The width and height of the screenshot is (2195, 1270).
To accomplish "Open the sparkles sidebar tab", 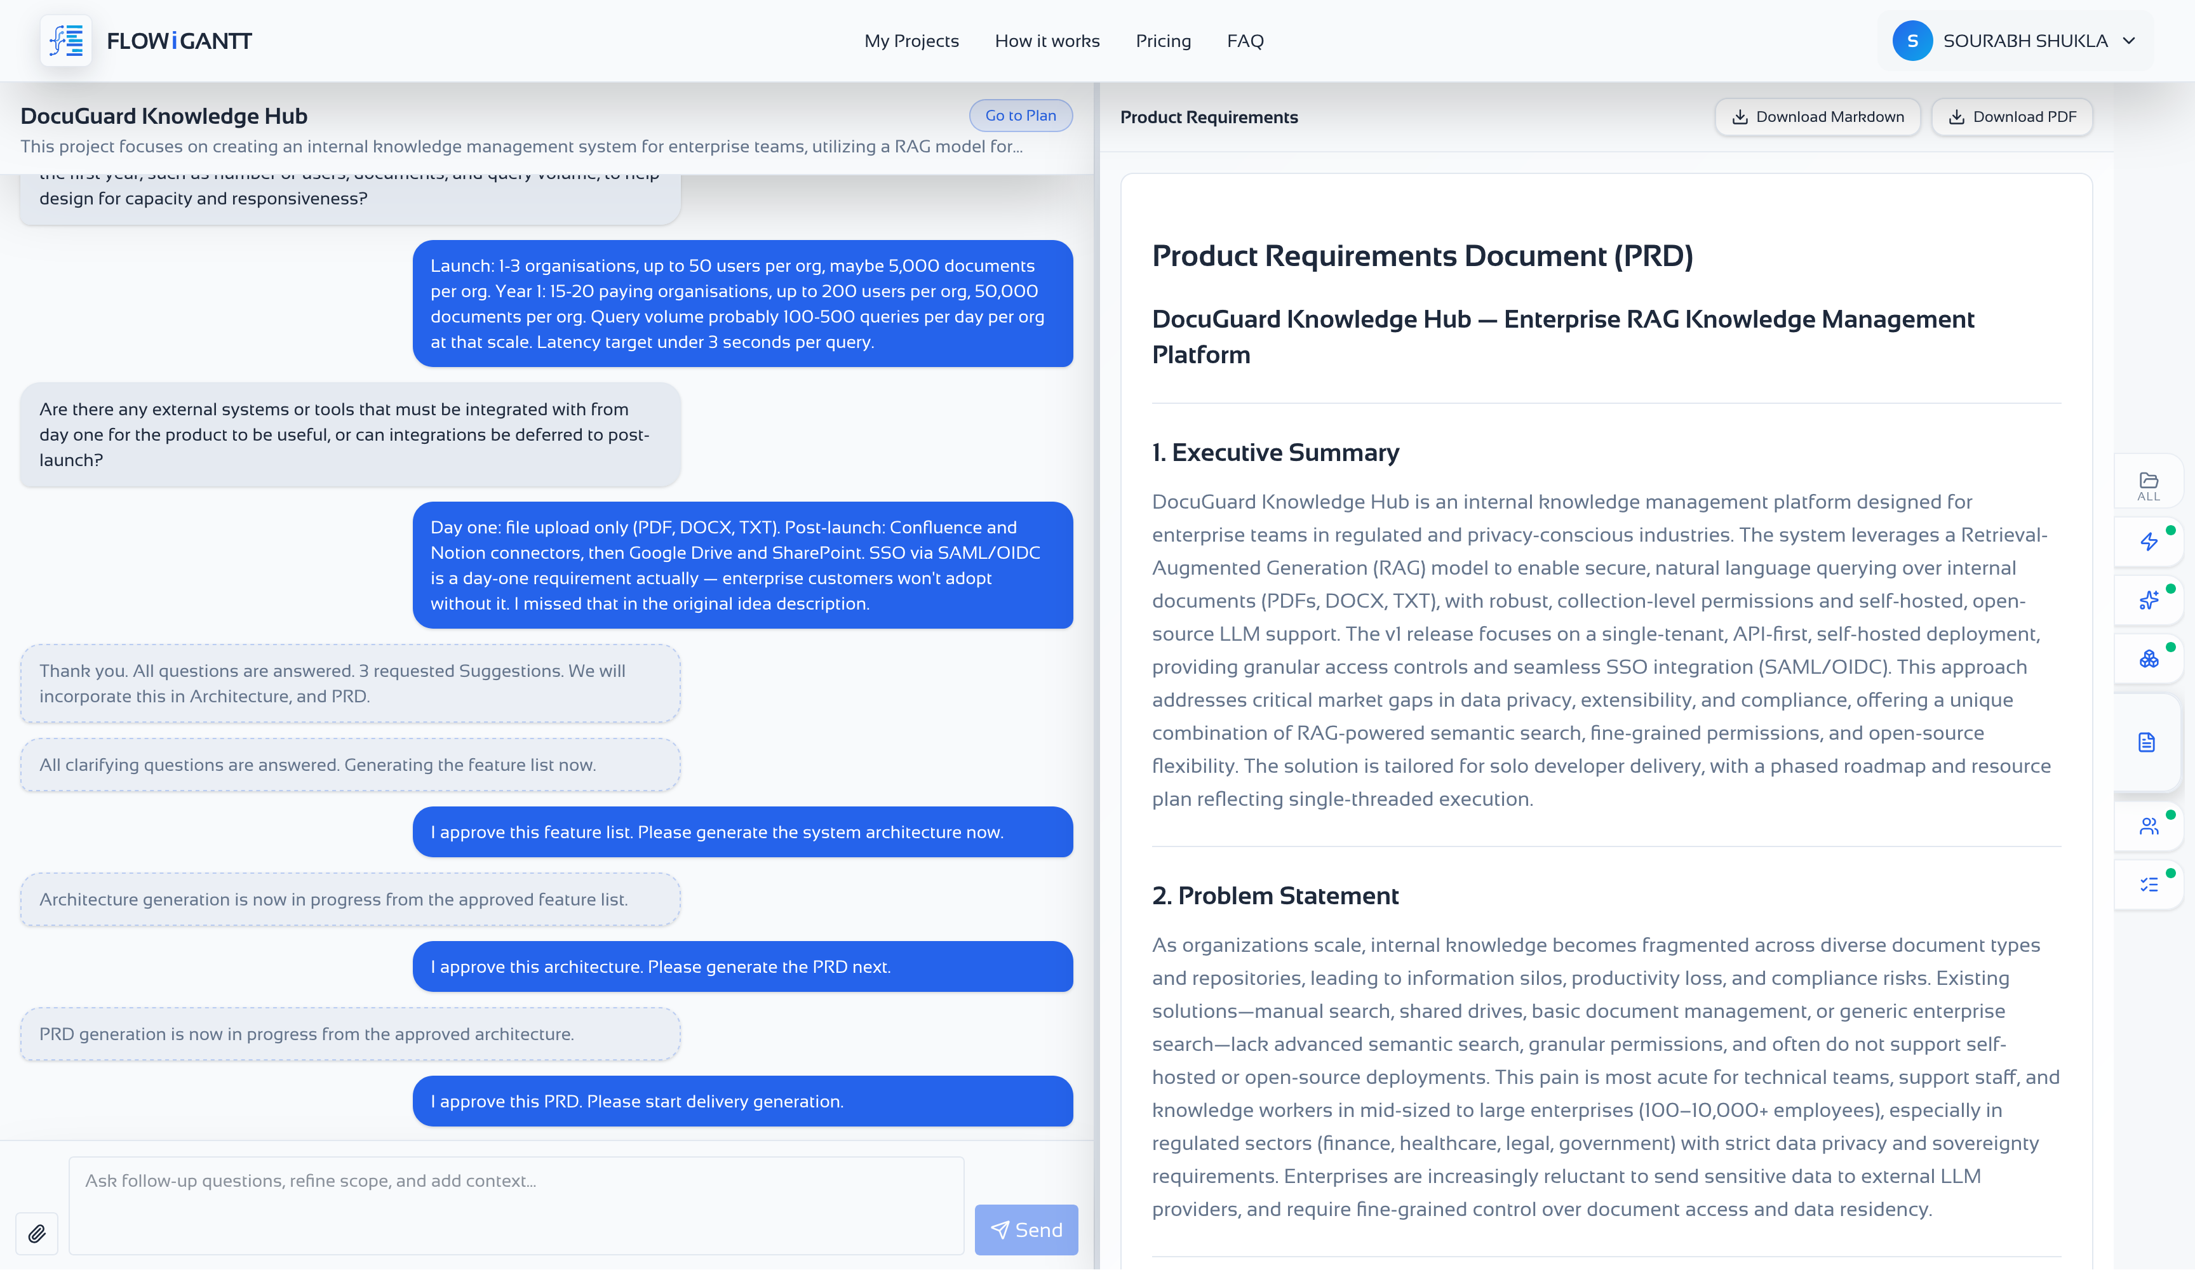I will 2148,600.
